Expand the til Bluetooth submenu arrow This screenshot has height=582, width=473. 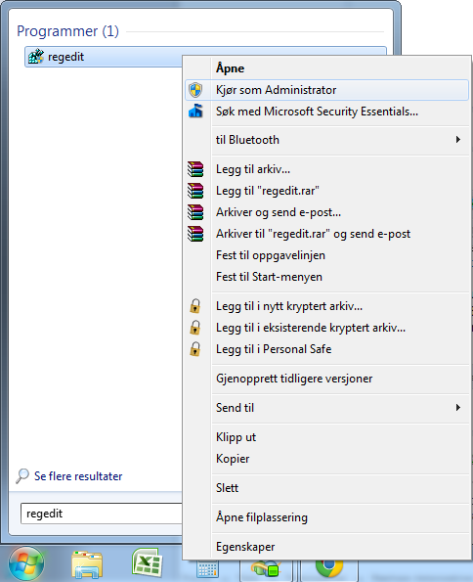[x=458, y=140]
